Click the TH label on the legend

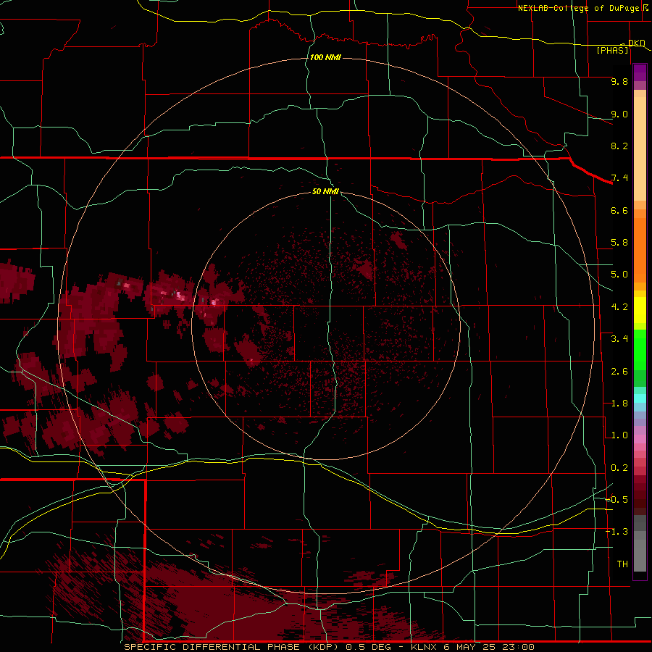622,564
